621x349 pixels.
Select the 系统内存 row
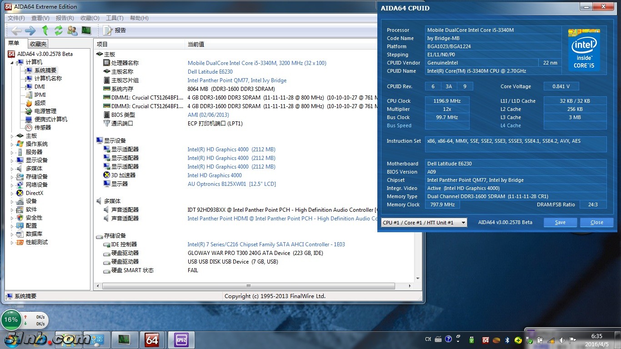click(x=122, y=89)
